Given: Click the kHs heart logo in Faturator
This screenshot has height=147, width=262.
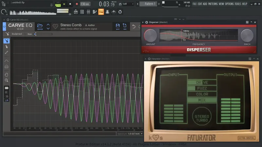Looking at the screenshot, I should pos(156,138).
